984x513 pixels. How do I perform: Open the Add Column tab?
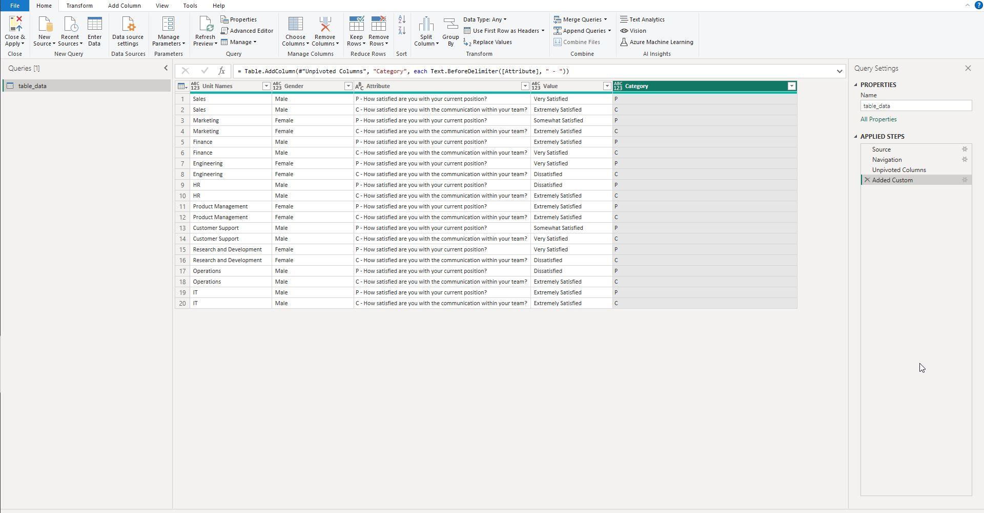click(124, 6)
